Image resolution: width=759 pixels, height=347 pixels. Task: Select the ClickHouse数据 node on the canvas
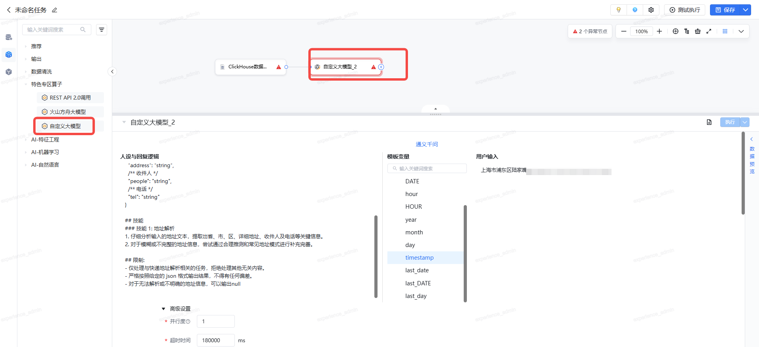(x=250, y=67)
